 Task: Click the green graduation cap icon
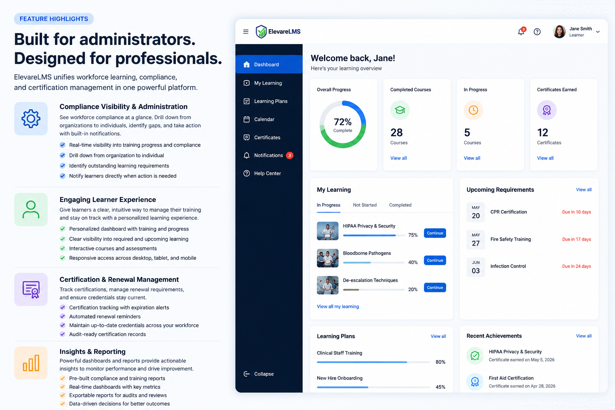pos(400,110)
